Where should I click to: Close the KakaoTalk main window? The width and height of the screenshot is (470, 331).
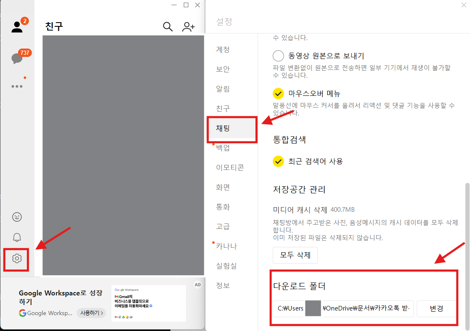click(198, 5)
